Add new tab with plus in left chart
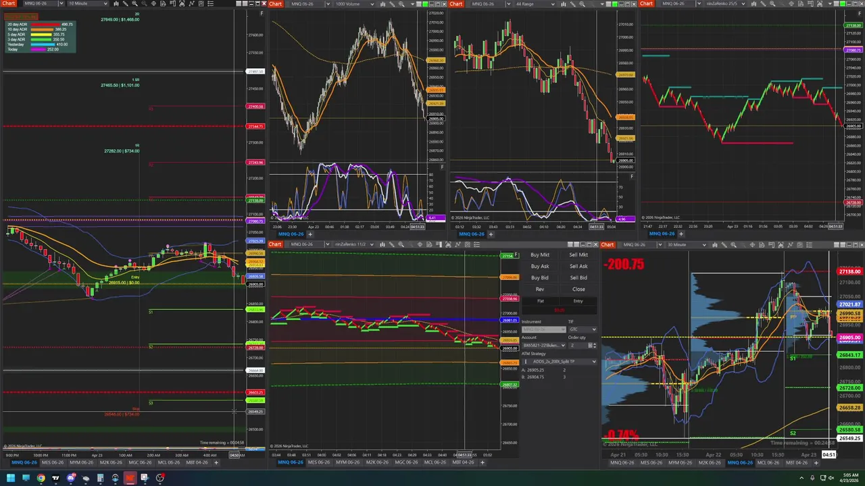The width and height of the screenshot is (865, 486). coord(216,462)
